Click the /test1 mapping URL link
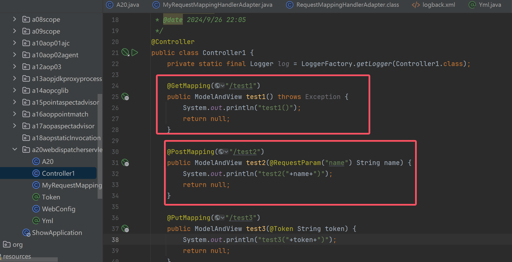Image resolution: width=512 pixels, height=262 pixels. [x=241, y=86]
